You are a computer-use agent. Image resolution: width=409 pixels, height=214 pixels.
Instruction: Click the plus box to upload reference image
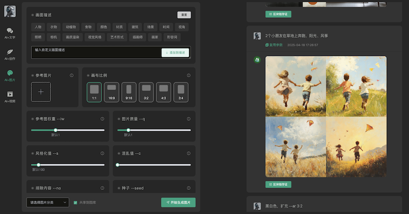pyautogui.click(x=41, y=92)
